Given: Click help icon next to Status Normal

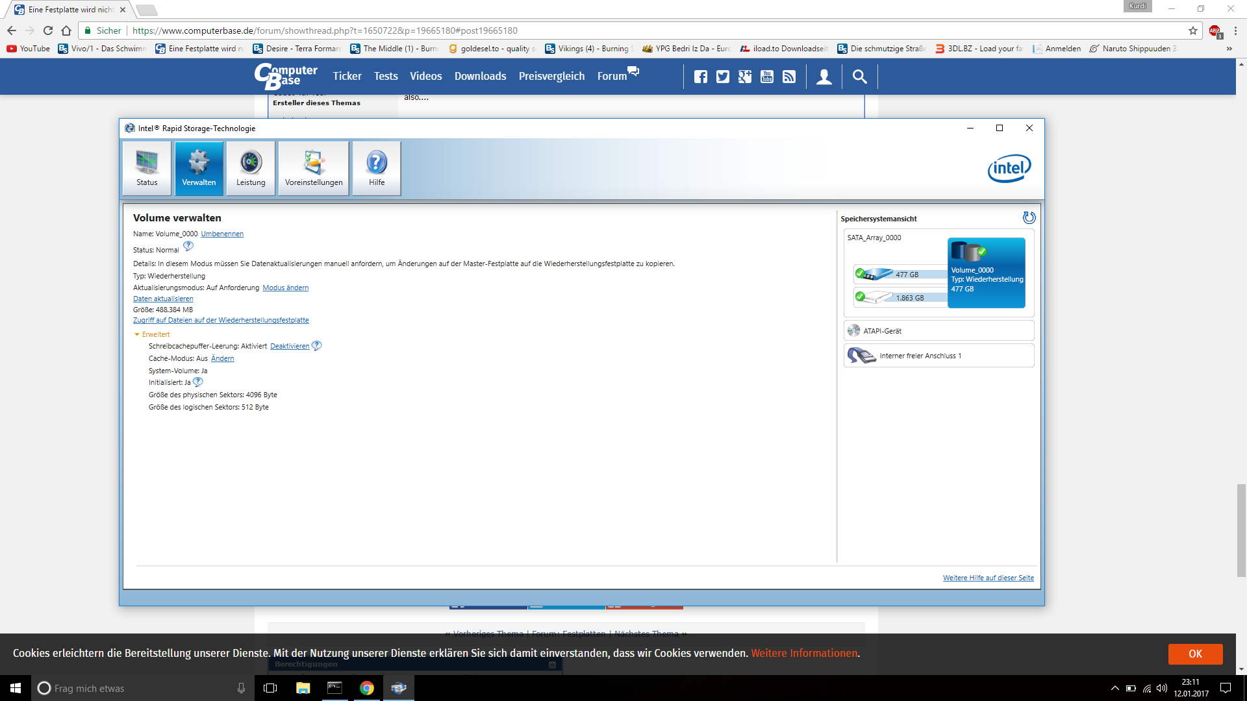Looking at the screenshot, I should tap(188, 246).
